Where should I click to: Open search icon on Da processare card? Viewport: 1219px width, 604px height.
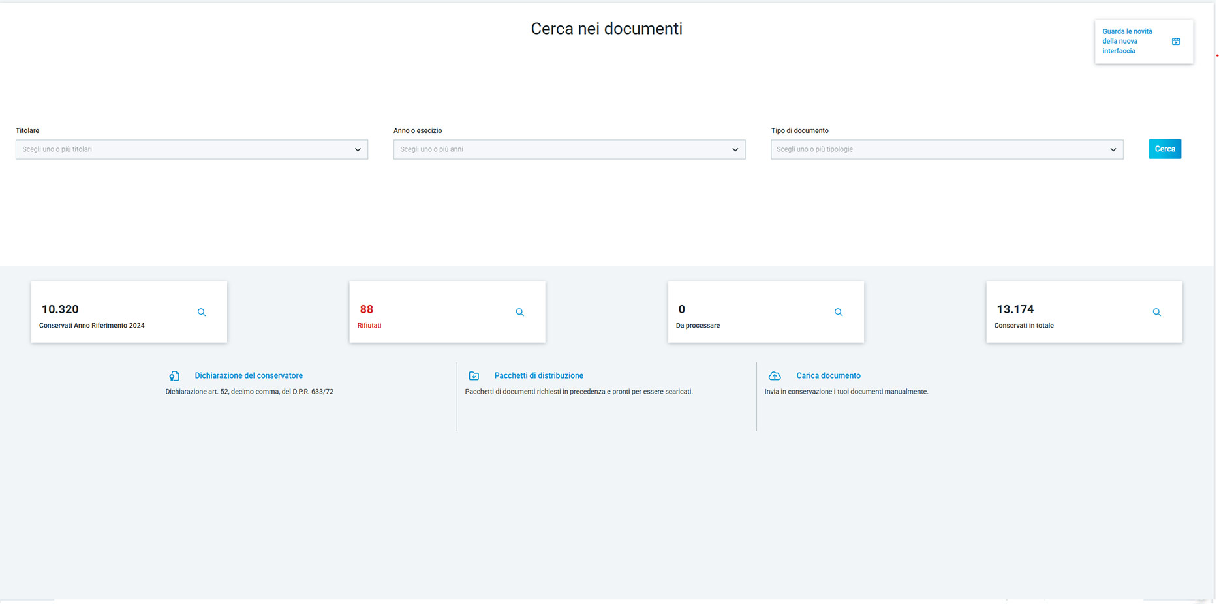click(839, 313)
